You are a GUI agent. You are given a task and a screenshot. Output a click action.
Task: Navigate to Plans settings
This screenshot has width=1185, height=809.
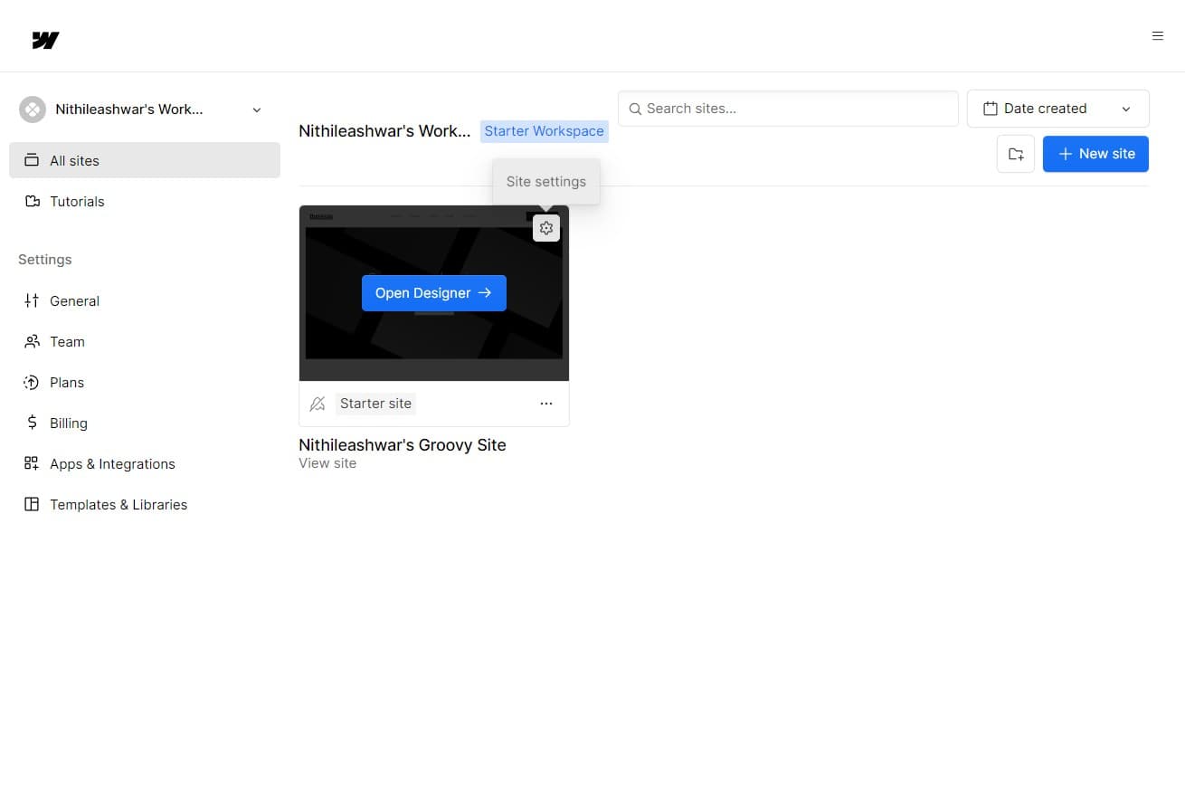point(67,382)
